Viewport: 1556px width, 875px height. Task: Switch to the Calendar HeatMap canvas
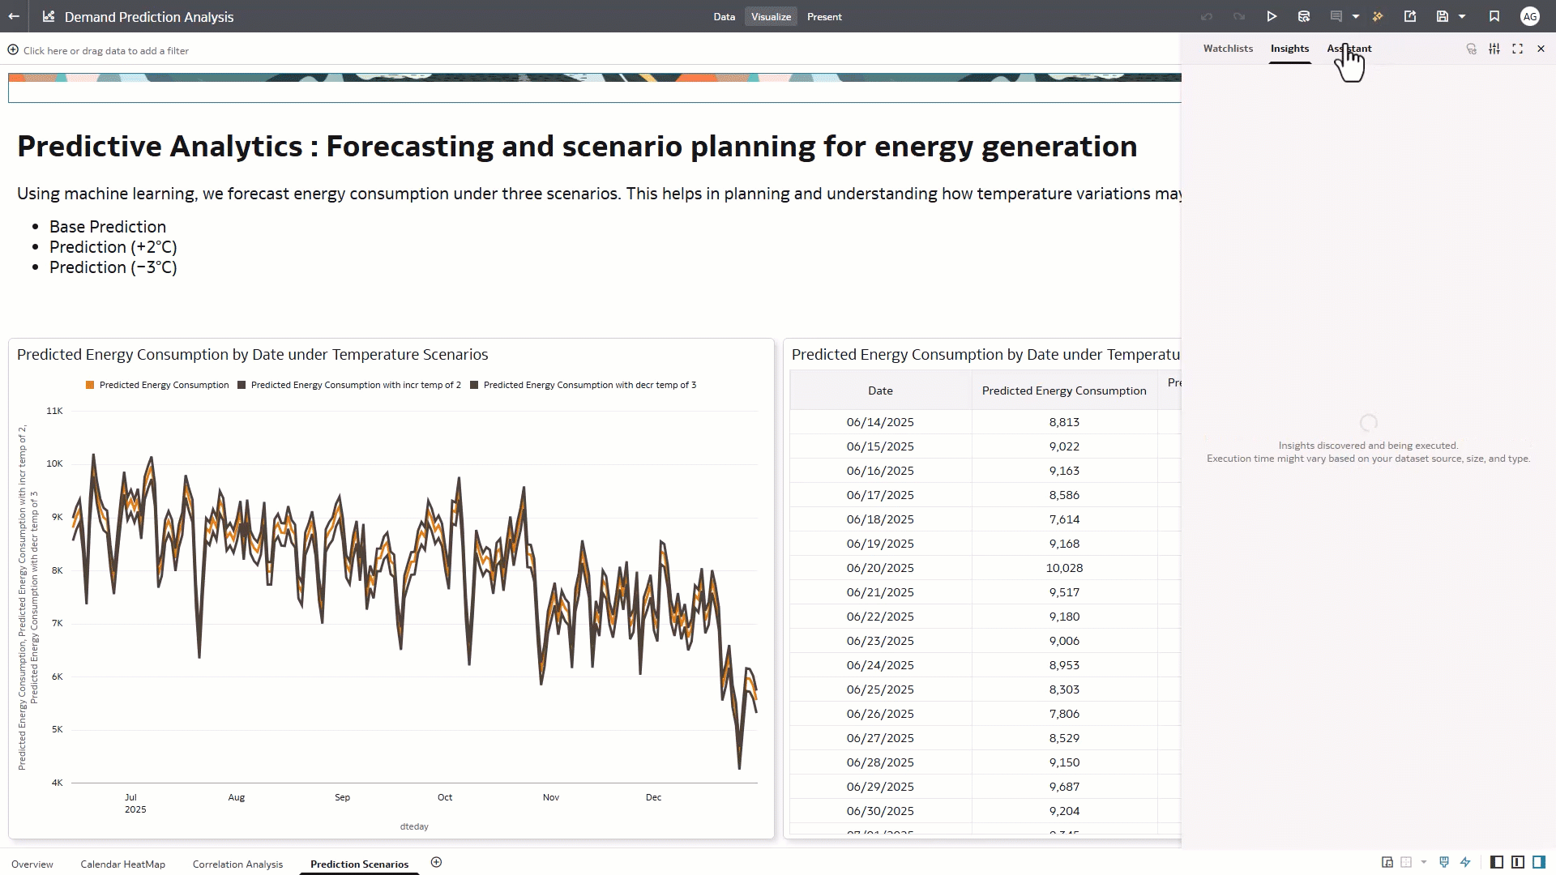[122, 864]
